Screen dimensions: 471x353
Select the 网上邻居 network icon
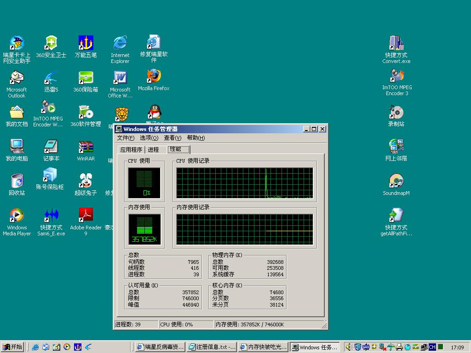396,147
